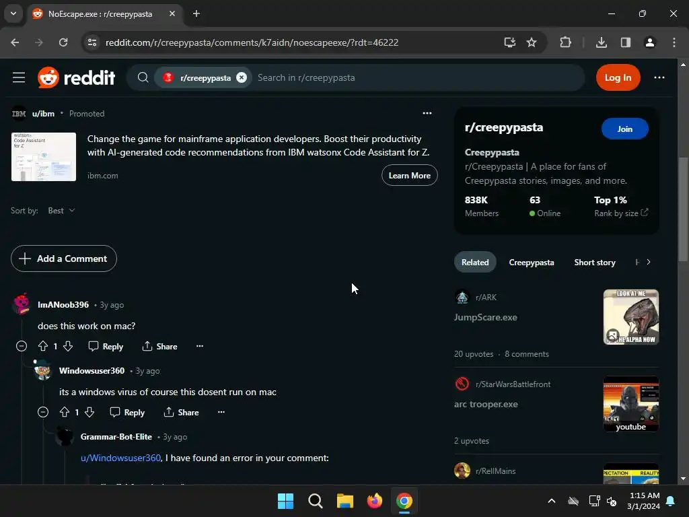Bookmark this page with star icon
This screenshot has height=517, width=689.
(x=532, y=42)
